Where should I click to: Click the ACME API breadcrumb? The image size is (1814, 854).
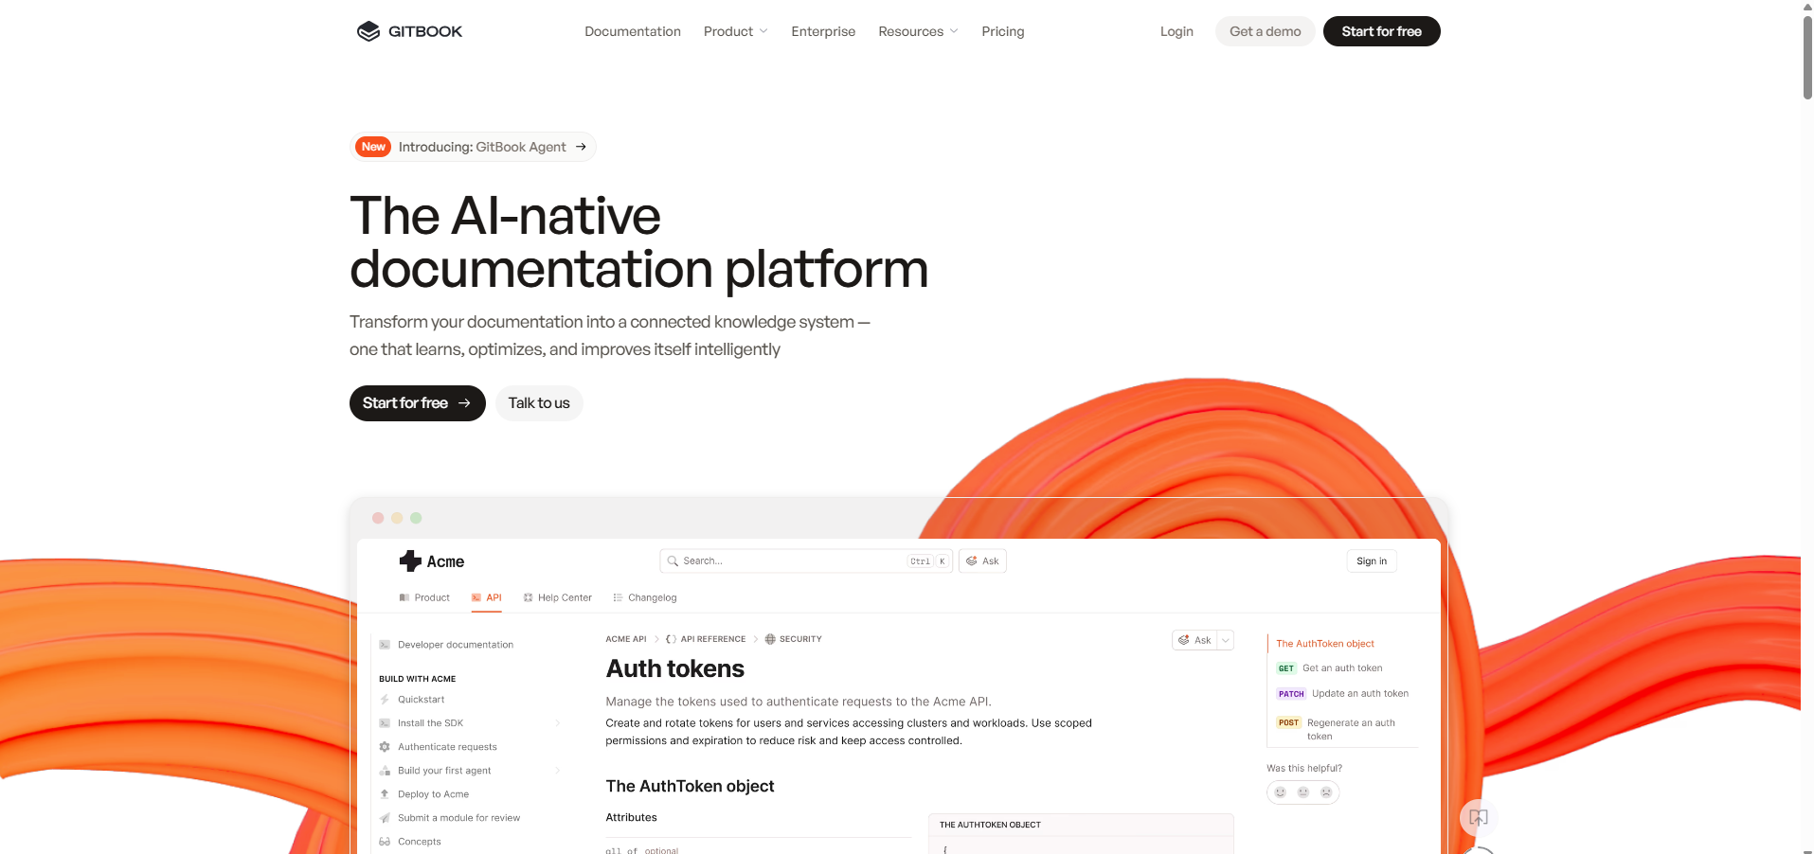click(626, 639)
